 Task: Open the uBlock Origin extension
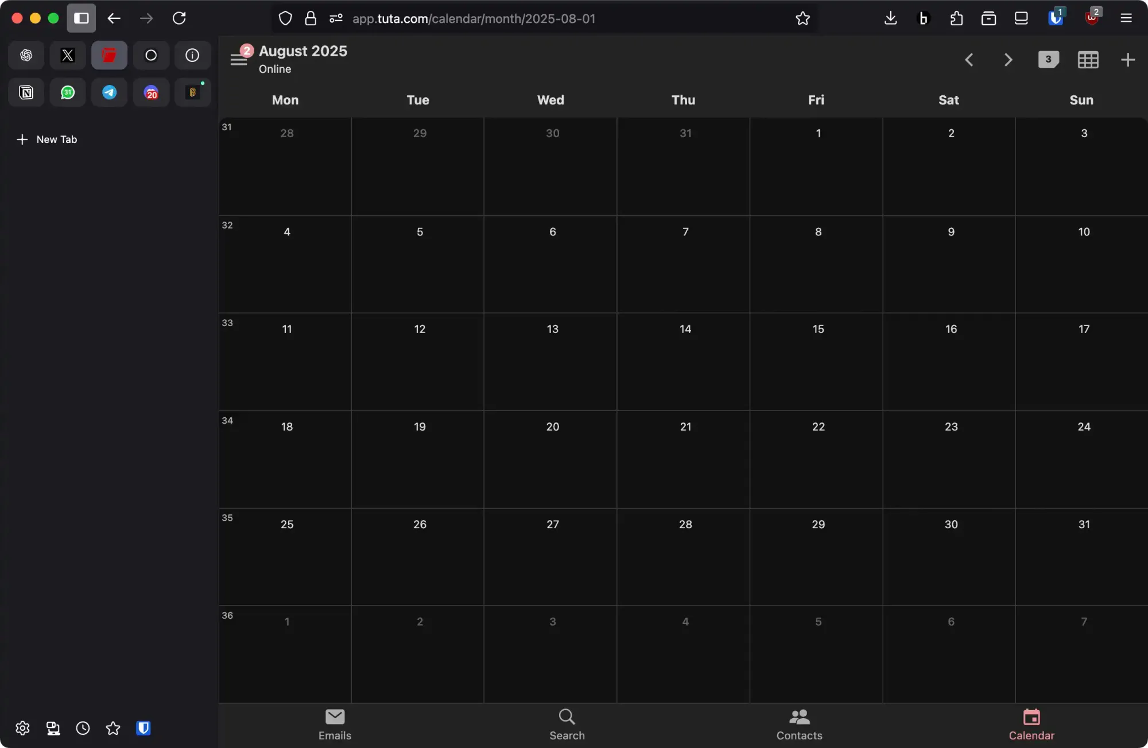(x=1092, y=17)
